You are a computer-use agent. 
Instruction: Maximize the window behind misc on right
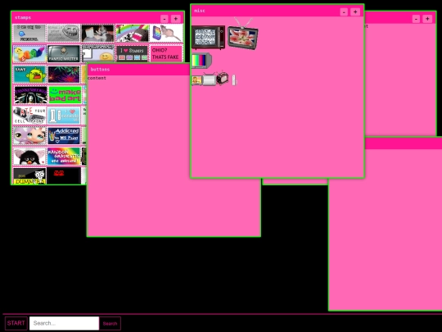coord(427,19)
